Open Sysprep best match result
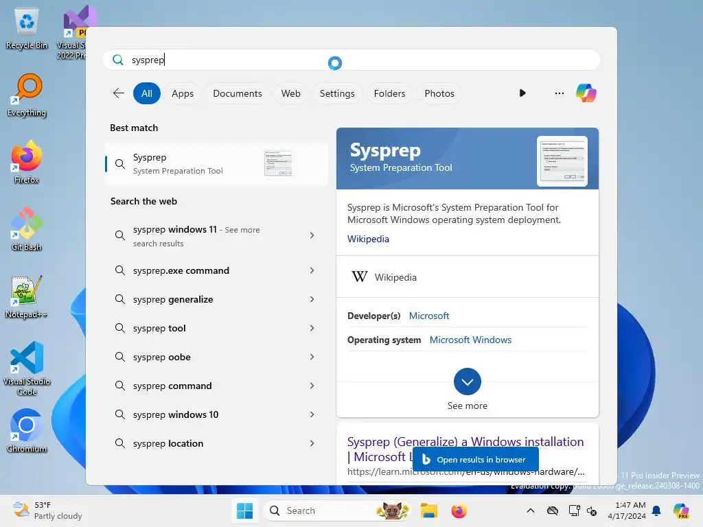The width and height of the screenshot is (703, 527). [216, 163]
